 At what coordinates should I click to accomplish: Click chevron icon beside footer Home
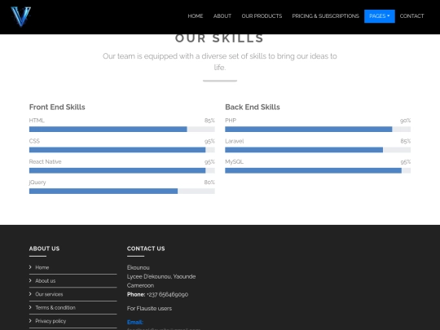[x=30, y=267]
